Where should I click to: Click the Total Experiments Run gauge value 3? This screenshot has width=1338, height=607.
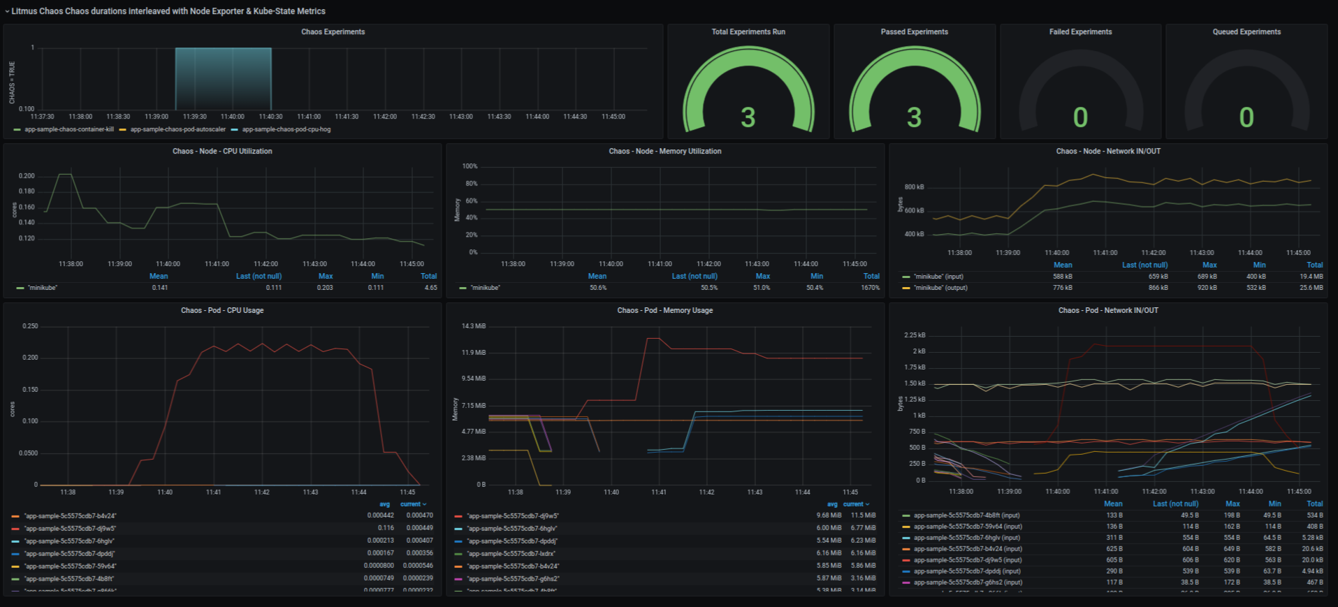[x=748, y=117]
